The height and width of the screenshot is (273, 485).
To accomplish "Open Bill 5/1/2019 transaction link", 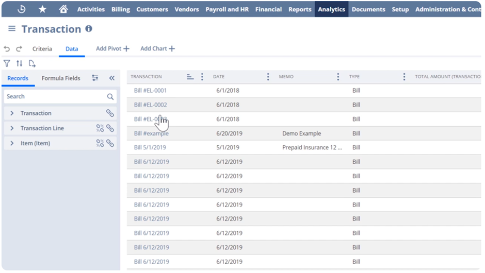I will coord(150,147).
